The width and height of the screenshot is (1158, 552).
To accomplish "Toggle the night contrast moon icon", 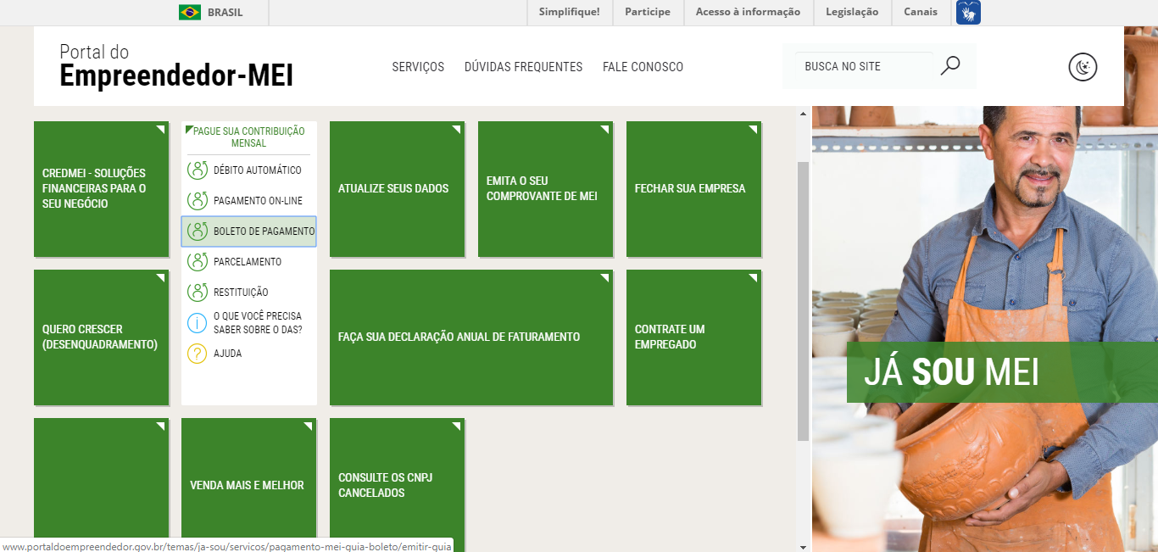I will pyautogui.click(x=1083, y=67).
